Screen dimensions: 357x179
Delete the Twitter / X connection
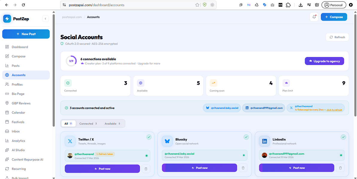click(x=146, y=169)
